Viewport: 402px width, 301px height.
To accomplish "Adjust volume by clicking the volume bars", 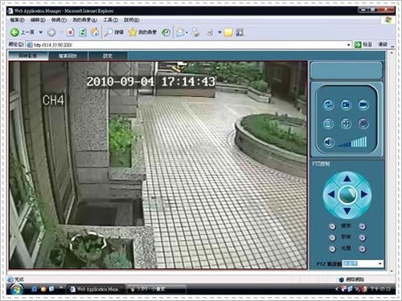I will click(352, 142).
